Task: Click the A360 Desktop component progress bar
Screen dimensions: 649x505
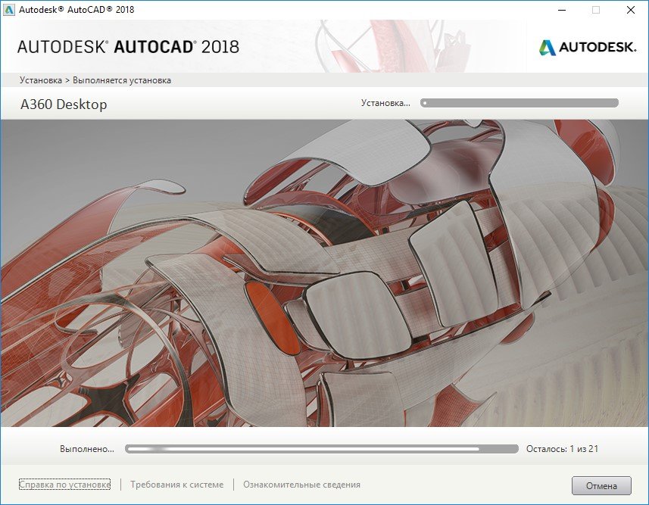Action: click(520, 103)
